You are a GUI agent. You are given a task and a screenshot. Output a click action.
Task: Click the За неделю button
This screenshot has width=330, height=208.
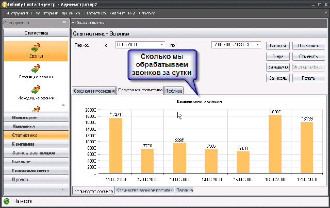[278, 67]
